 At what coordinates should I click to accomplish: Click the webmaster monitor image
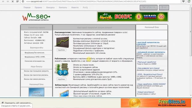(x=64, y=93)
